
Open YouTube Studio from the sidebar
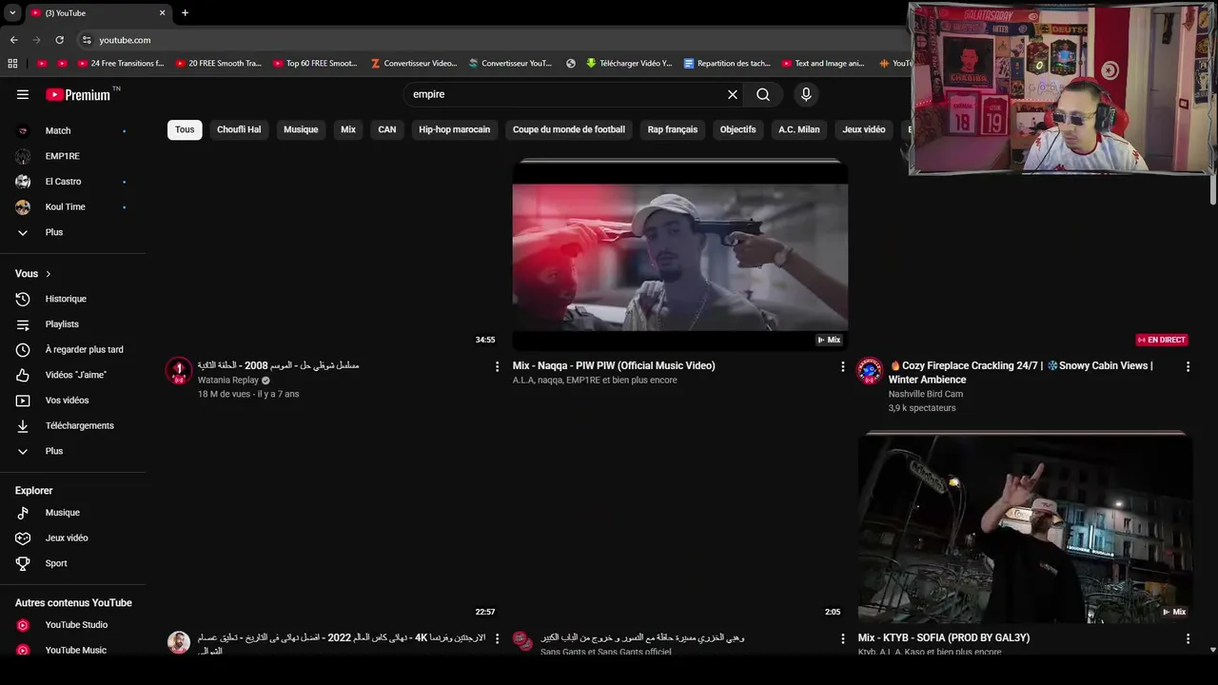[73, 625]
